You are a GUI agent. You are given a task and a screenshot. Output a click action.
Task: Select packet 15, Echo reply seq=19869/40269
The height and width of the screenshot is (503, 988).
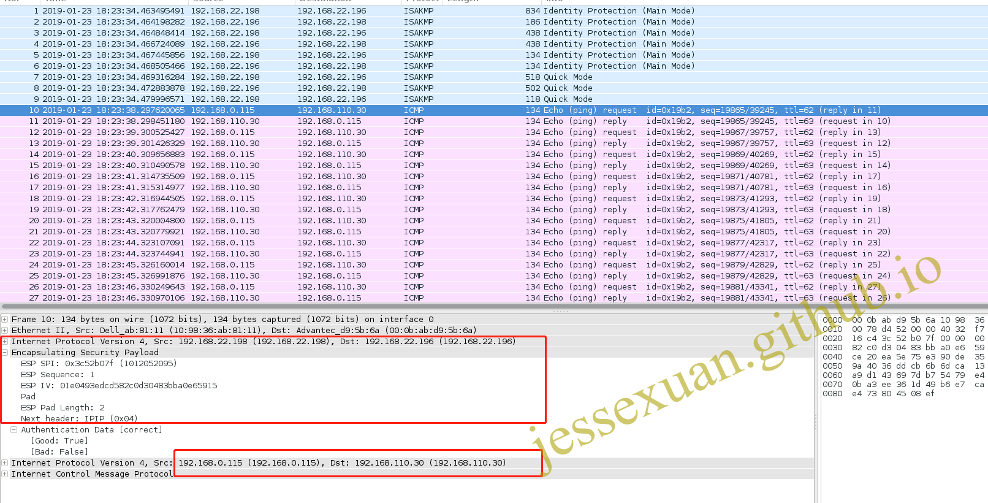494,165
